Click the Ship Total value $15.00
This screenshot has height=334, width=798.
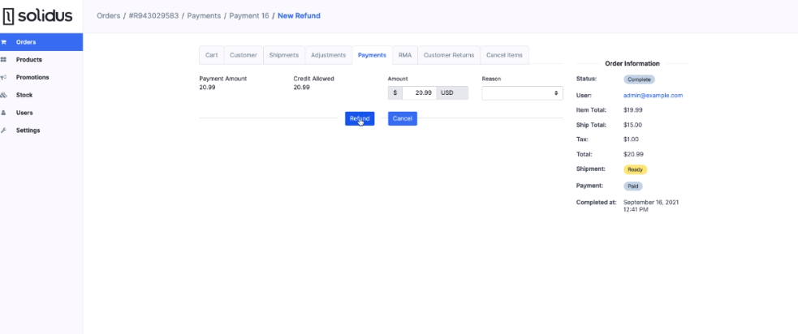[x=632, y=125]
